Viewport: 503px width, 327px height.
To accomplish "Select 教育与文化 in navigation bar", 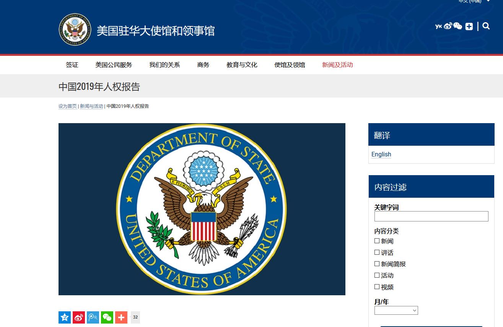I will 242,65.
